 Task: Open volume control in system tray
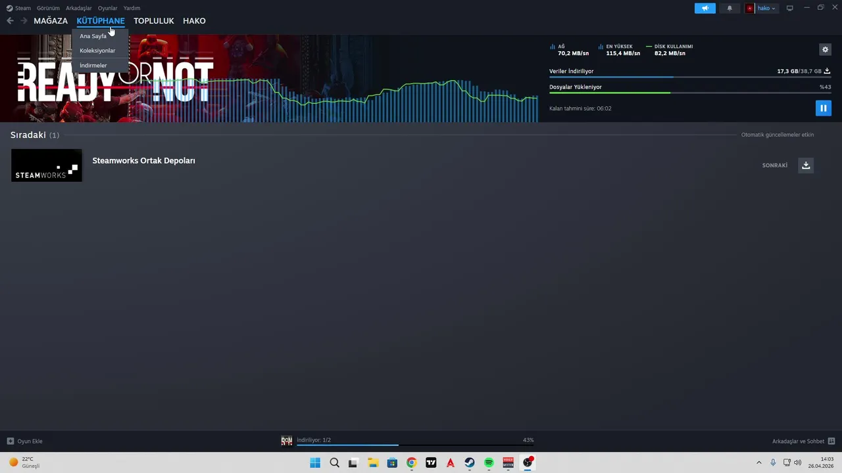click(798, 462)
